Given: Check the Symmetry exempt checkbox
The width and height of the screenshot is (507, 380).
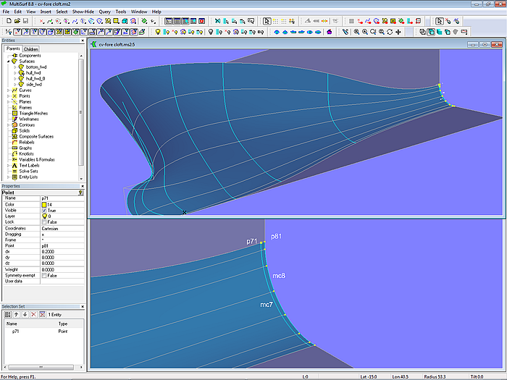Looking at the screenshot, I should pyautogui.click(x=44, y=275).
